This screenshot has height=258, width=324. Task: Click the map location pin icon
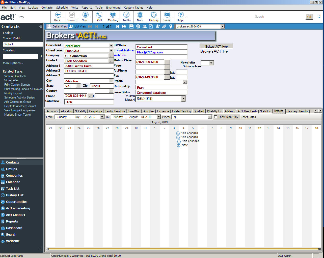tap(171, 26)
